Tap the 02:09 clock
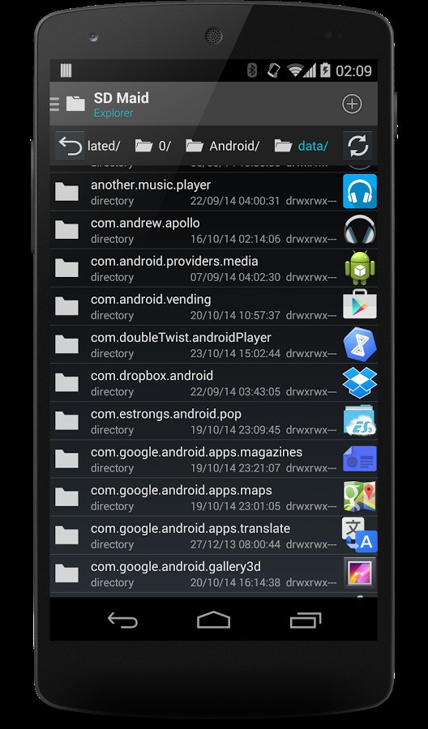 pyautogui.click(x=353, y=70)
